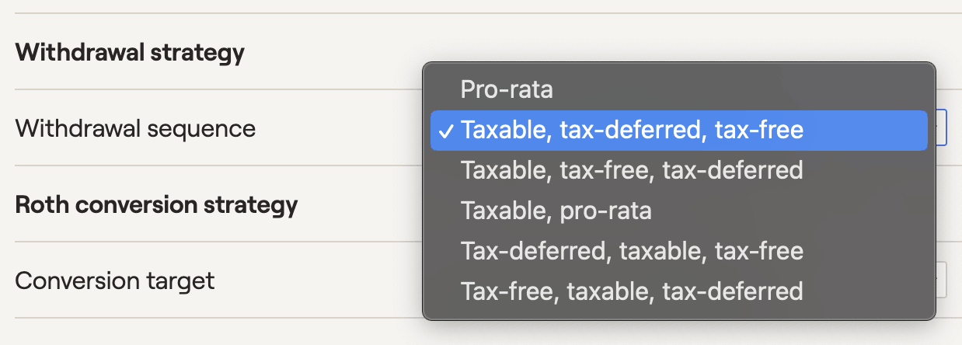This screenshot has width=962, height=345.
Task: Click the Withdrawal strategy heading
Action: tap(130, 53)
